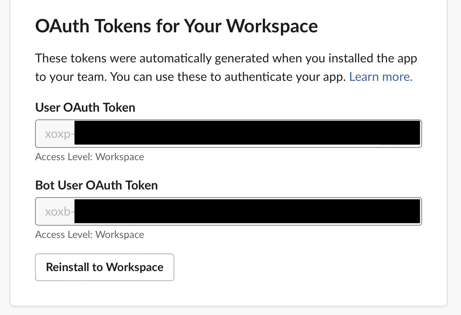Screen dimensions: 461x315
Task: Focus the Bot User OAuth Token field
Action: pyautogui.click(x=229, y=211)
